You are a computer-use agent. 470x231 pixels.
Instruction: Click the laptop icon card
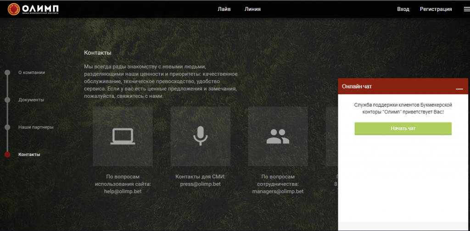[123, 136]
